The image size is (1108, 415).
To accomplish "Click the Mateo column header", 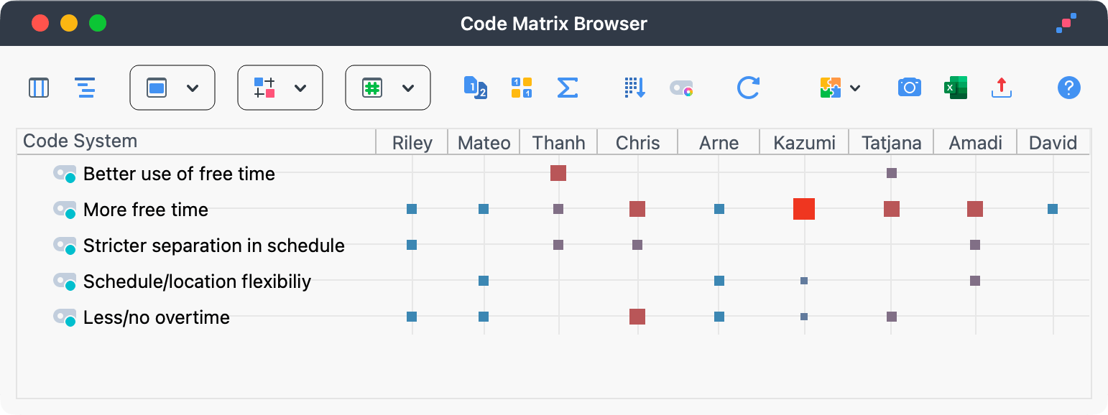I will coord(484,142).
